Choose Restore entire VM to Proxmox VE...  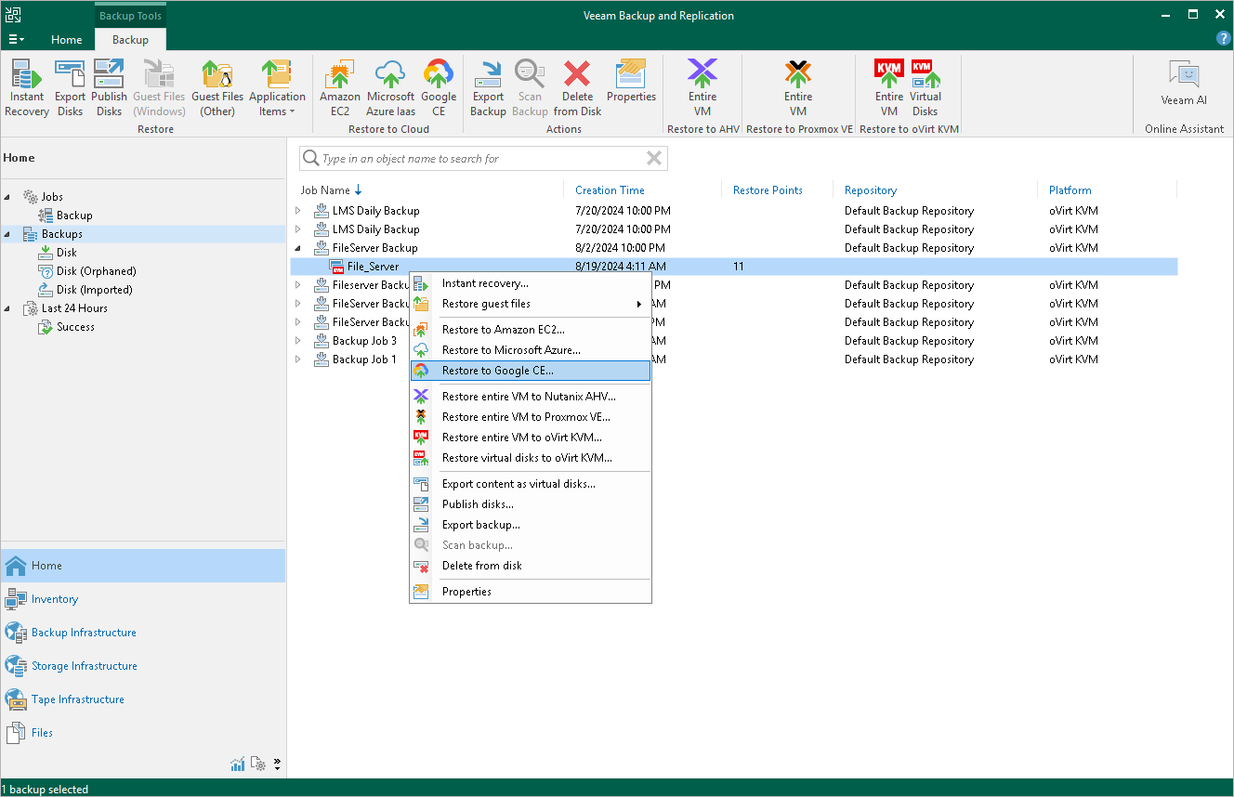tap(531, 417)
